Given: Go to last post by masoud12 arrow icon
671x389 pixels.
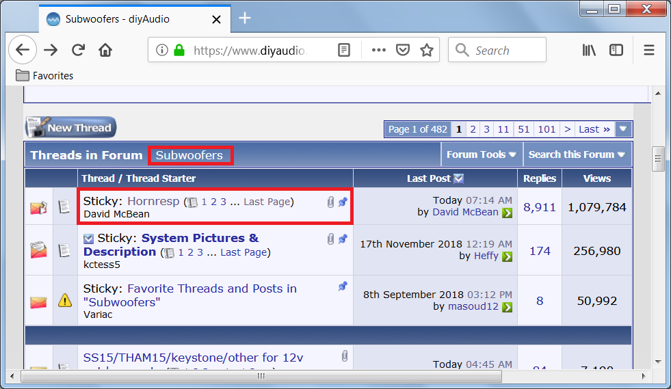Looking at the screenshot, I should click(507, 307).
